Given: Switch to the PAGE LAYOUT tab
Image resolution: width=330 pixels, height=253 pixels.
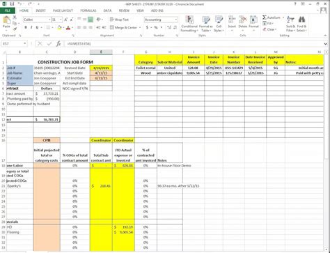Looking at the screenshot, I should [x=63, y=10].
